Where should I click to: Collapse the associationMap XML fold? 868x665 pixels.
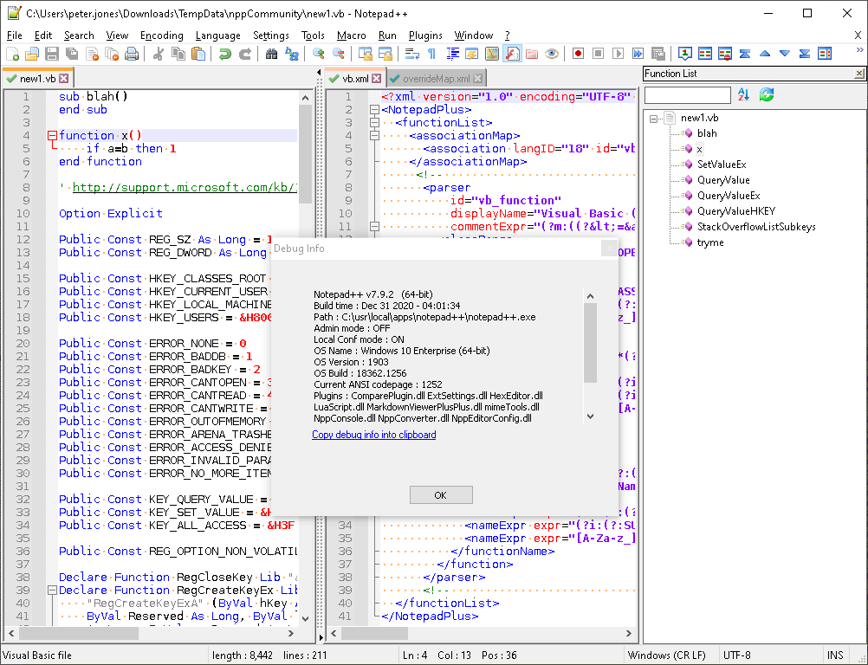[374, 136]
